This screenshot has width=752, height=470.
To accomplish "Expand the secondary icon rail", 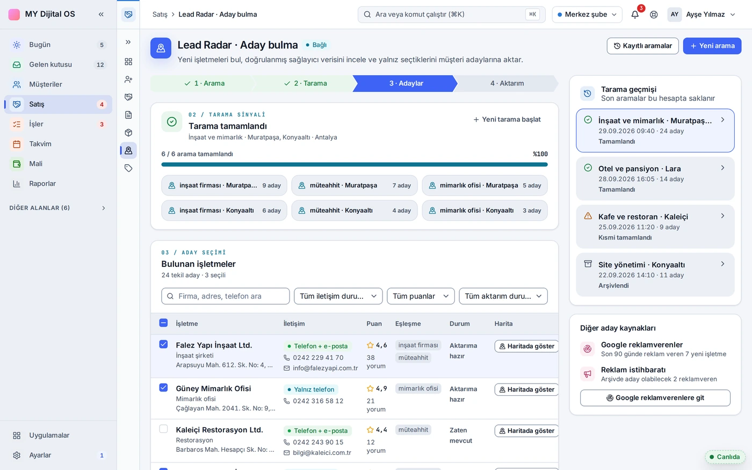I will pyautogui.click(x=128, y=42).
